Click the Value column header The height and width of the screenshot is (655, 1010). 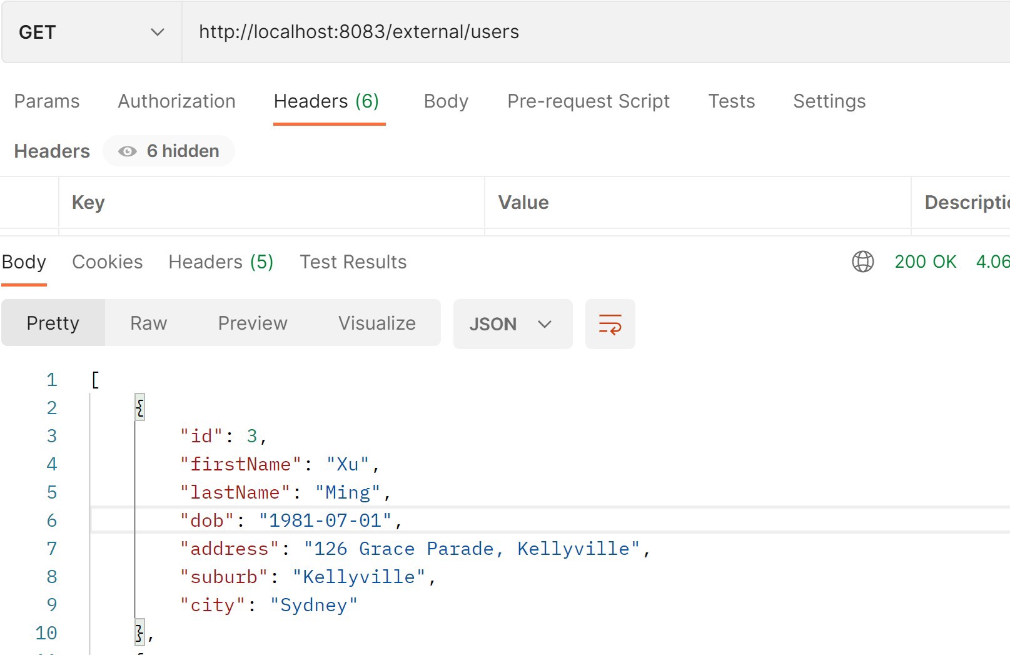point(523,203)
